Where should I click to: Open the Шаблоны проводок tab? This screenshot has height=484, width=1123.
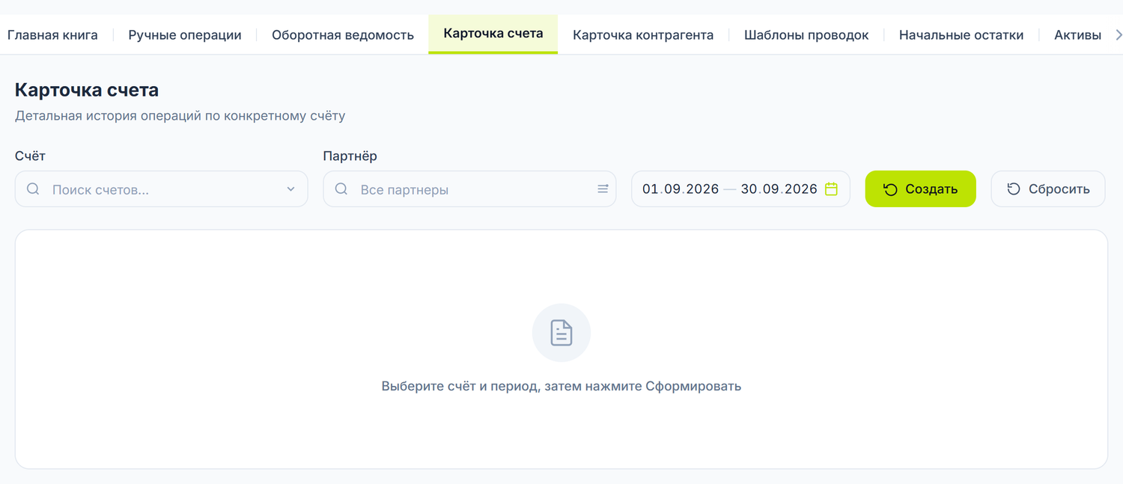click(806, 34)
